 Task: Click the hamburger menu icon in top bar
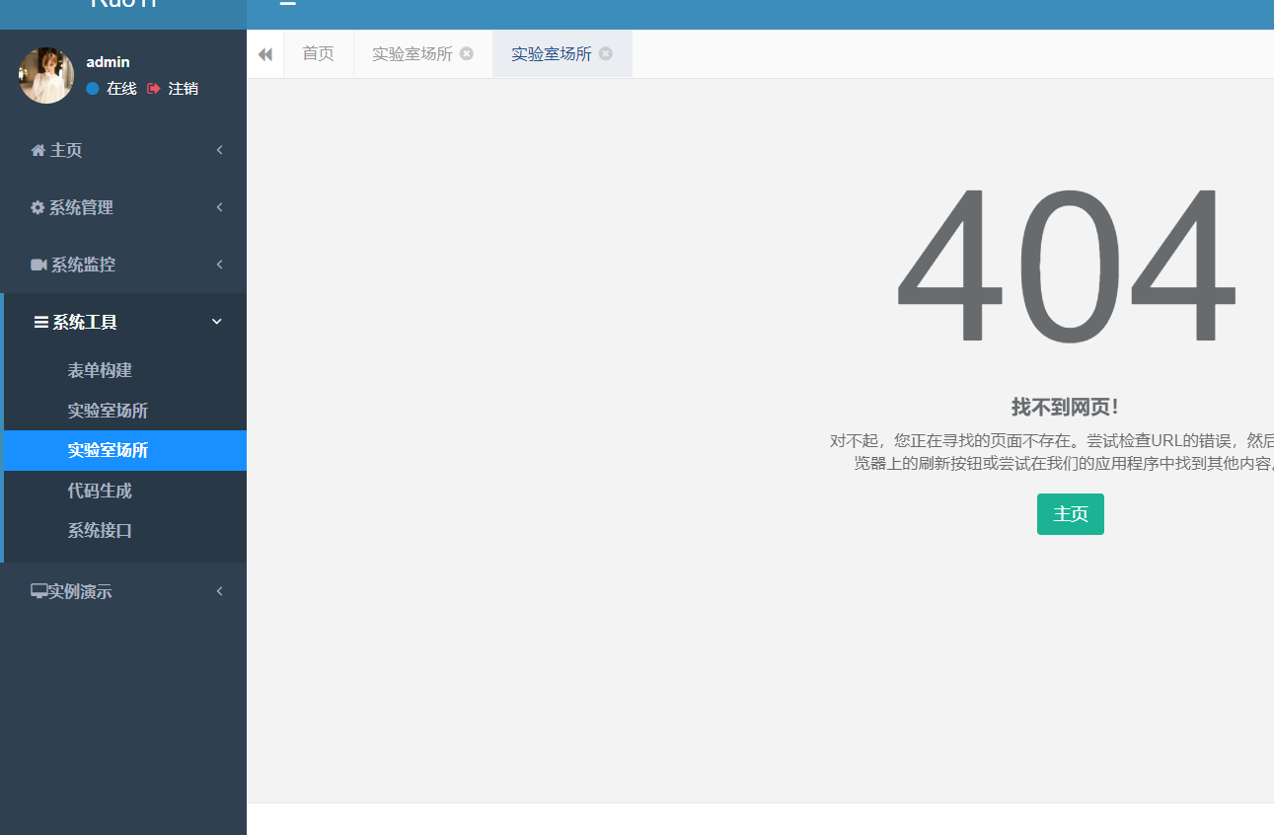pyautogui.click(x=287, y=4)
